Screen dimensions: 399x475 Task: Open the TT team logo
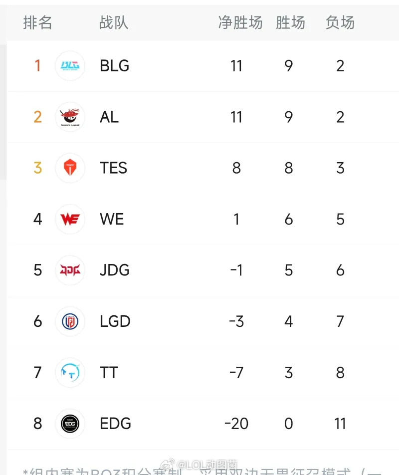pyautogui.click(x=70, y=372)
